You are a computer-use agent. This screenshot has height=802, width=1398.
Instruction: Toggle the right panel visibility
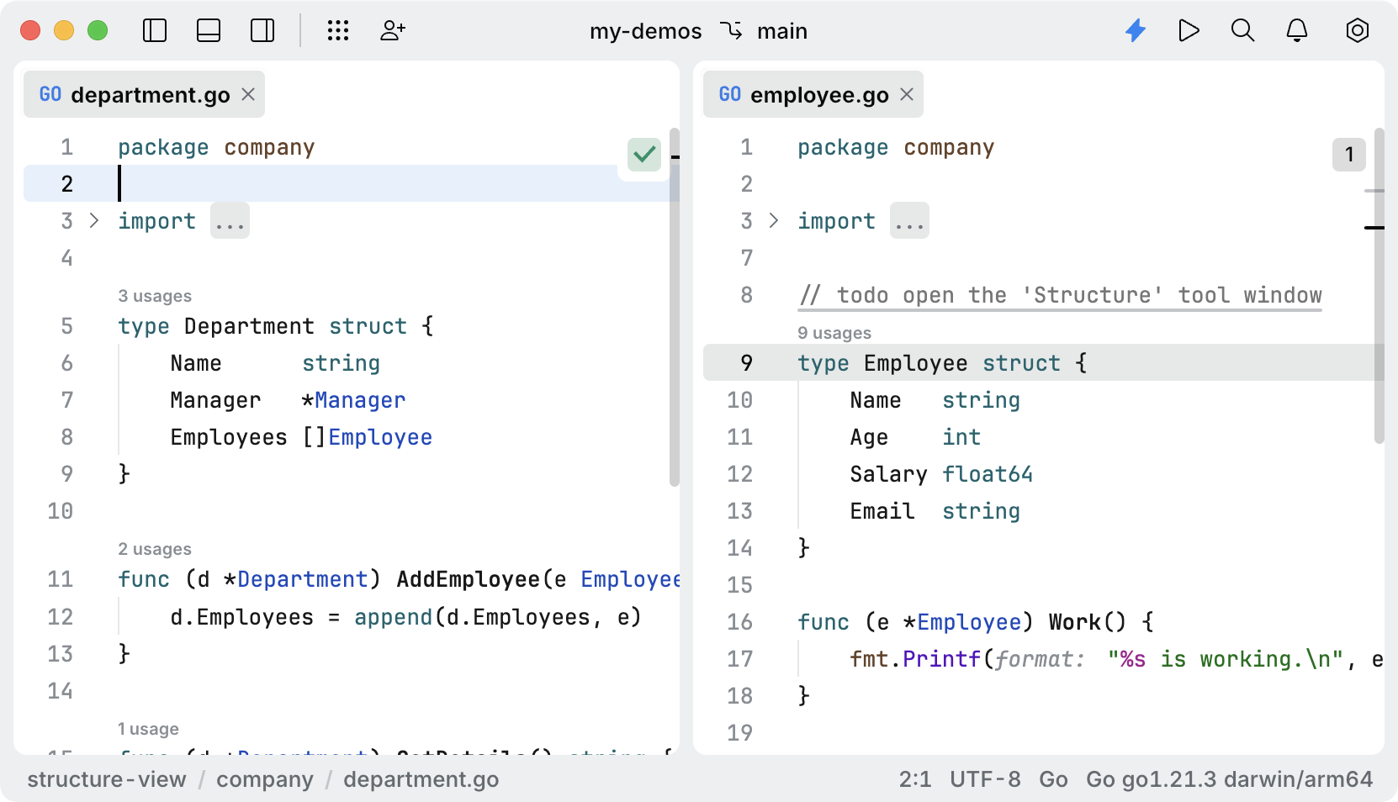pos(262,31)
